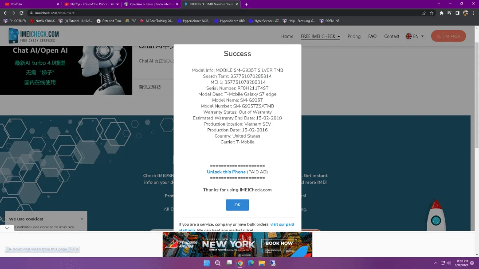Image resolution: width=479 pixels, height=269 pixels.
Task: Open the share page icon in address bar
Action: (x=424, y=13)
